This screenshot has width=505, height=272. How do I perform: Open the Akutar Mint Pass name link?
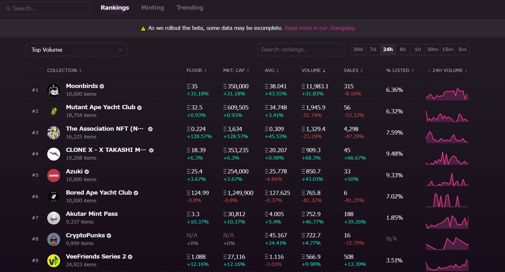tap(92, 214)
